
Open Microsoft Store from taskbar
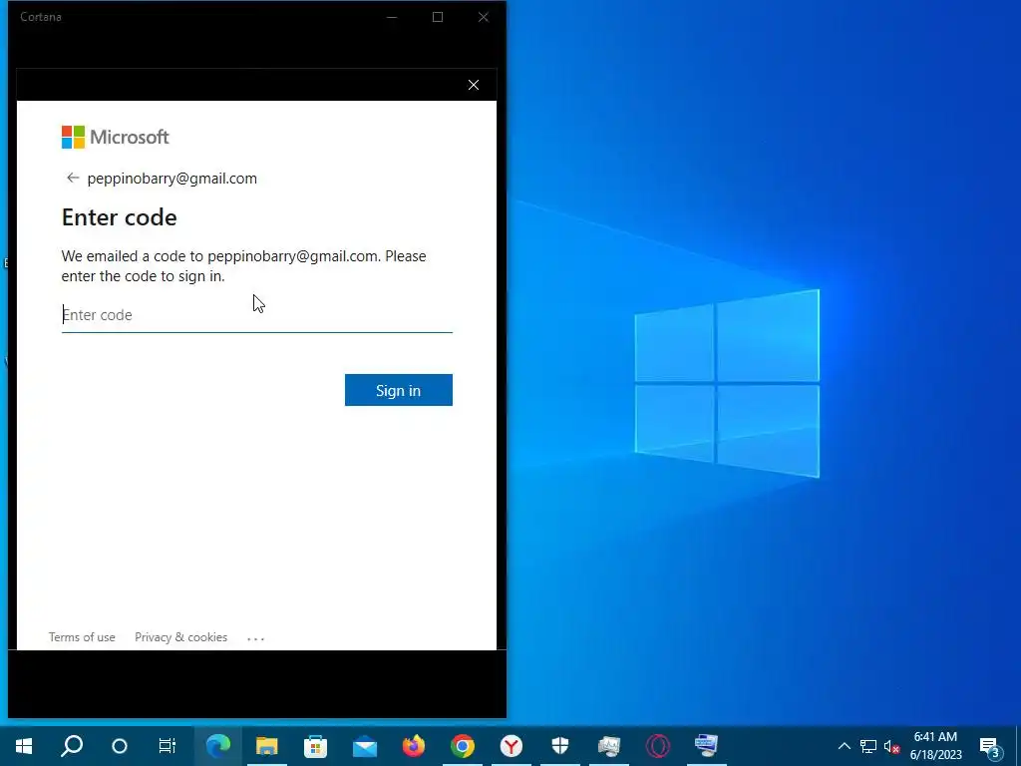(316, 746)
